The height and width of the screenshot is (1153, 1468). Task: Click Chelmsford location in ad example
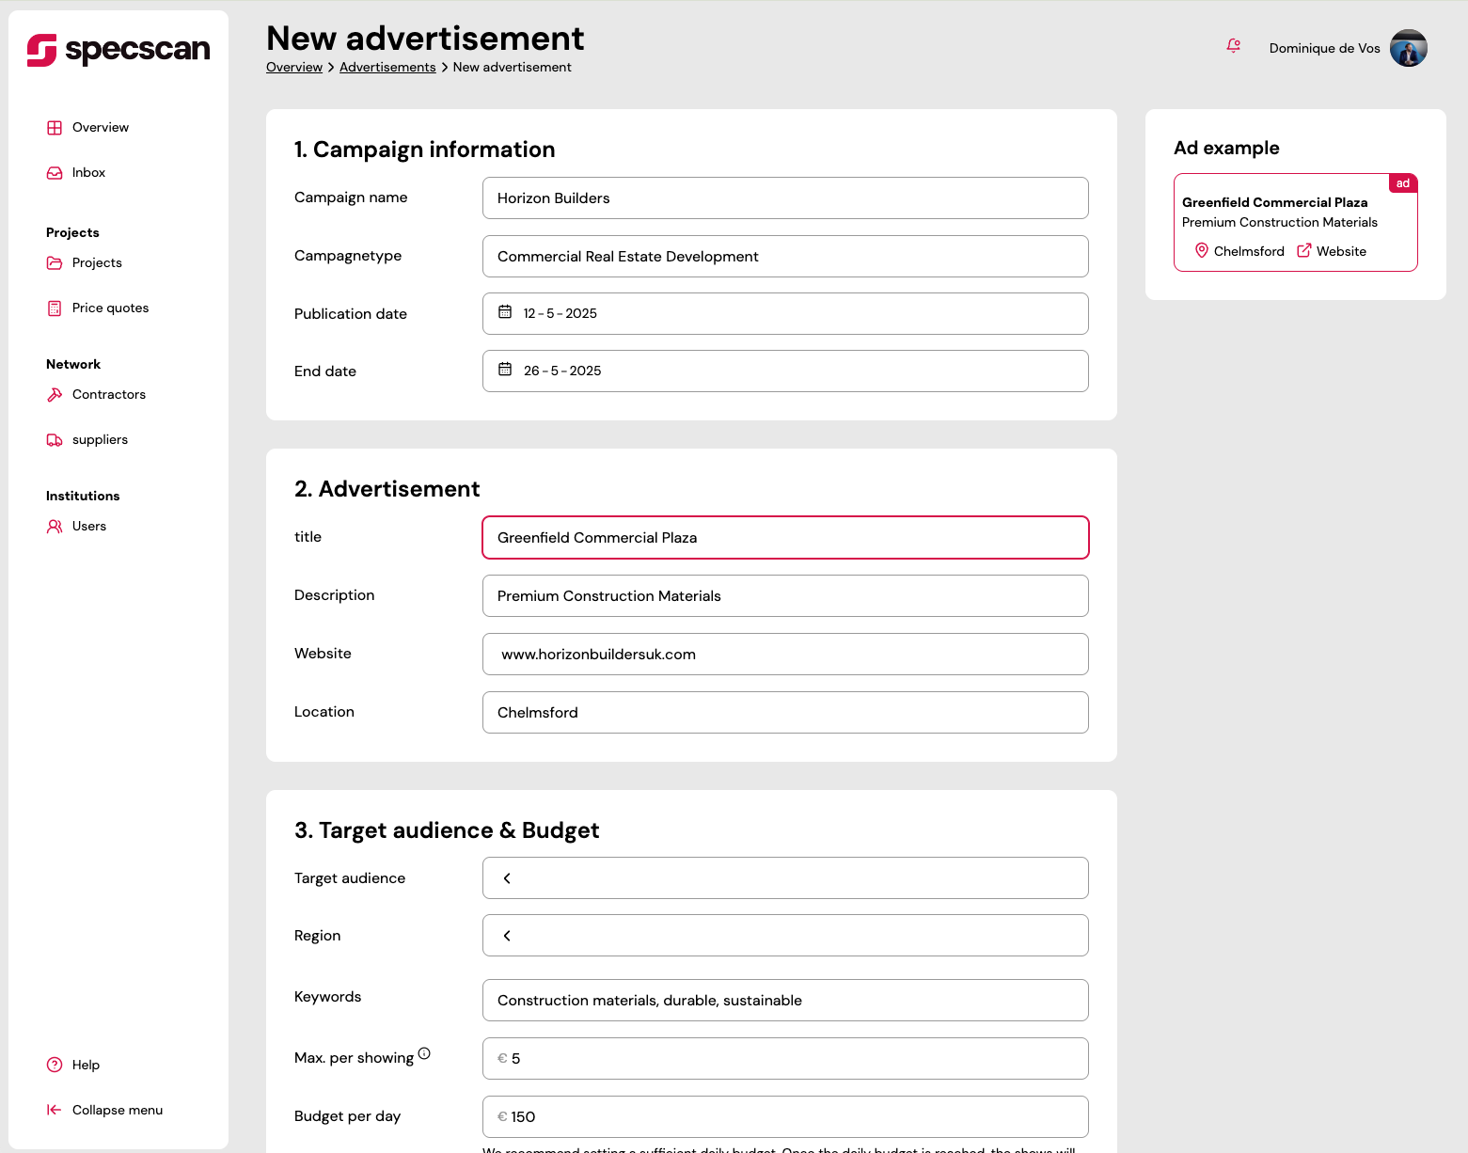(1249, 251)
